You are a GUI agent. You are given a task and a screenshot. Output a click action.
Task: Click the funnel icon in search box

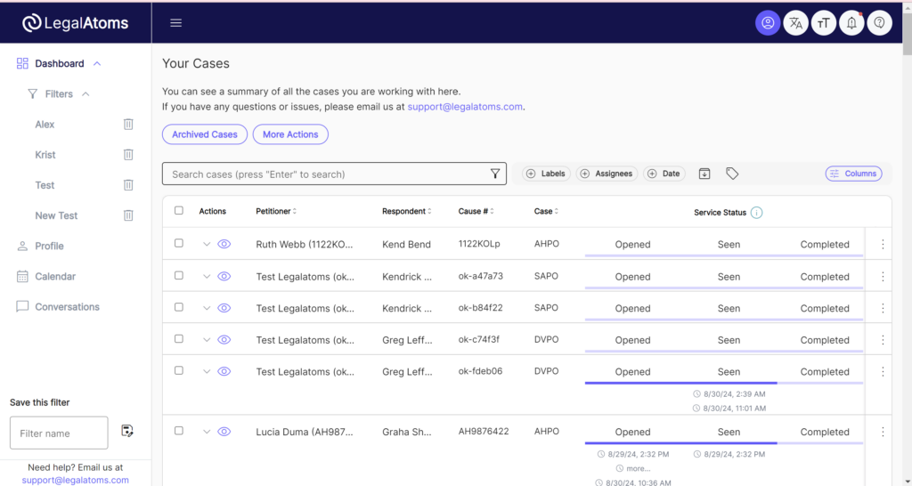coord(495,174)
